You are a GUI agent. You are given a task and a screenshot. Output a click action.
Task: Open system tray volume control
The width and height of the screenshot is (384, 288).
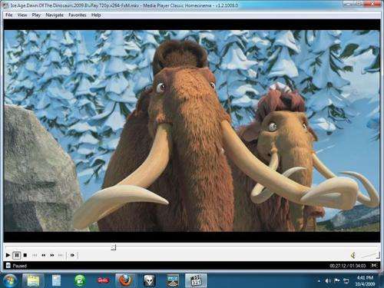pos(328,281)
